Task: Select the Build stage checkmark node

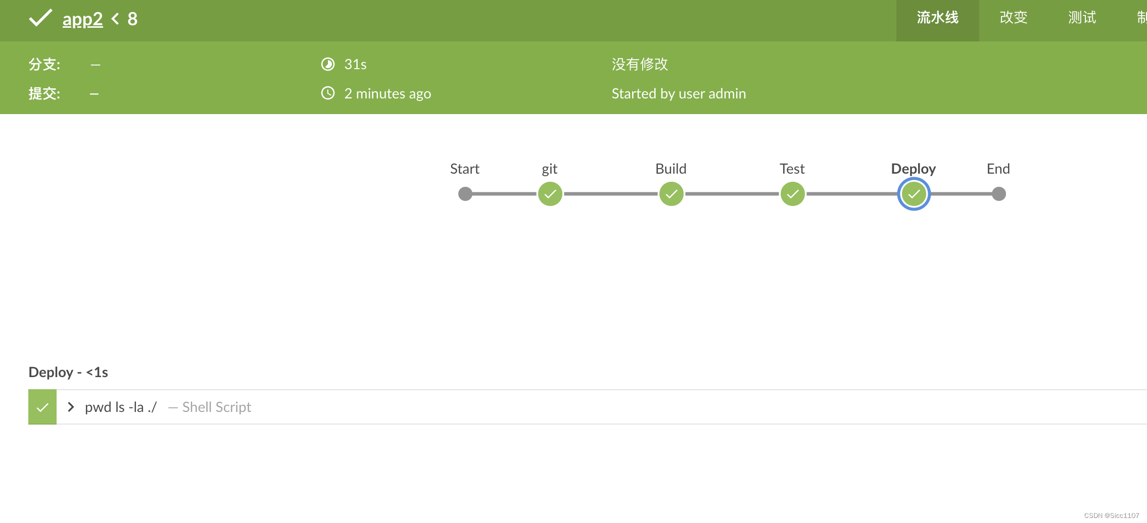Action: click(671, 194)
